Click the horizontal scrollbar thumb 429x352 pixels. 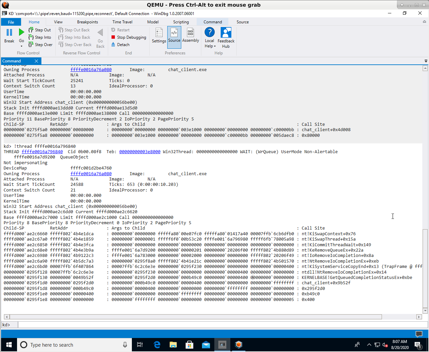pyautogui.click(x=196, y=317)
